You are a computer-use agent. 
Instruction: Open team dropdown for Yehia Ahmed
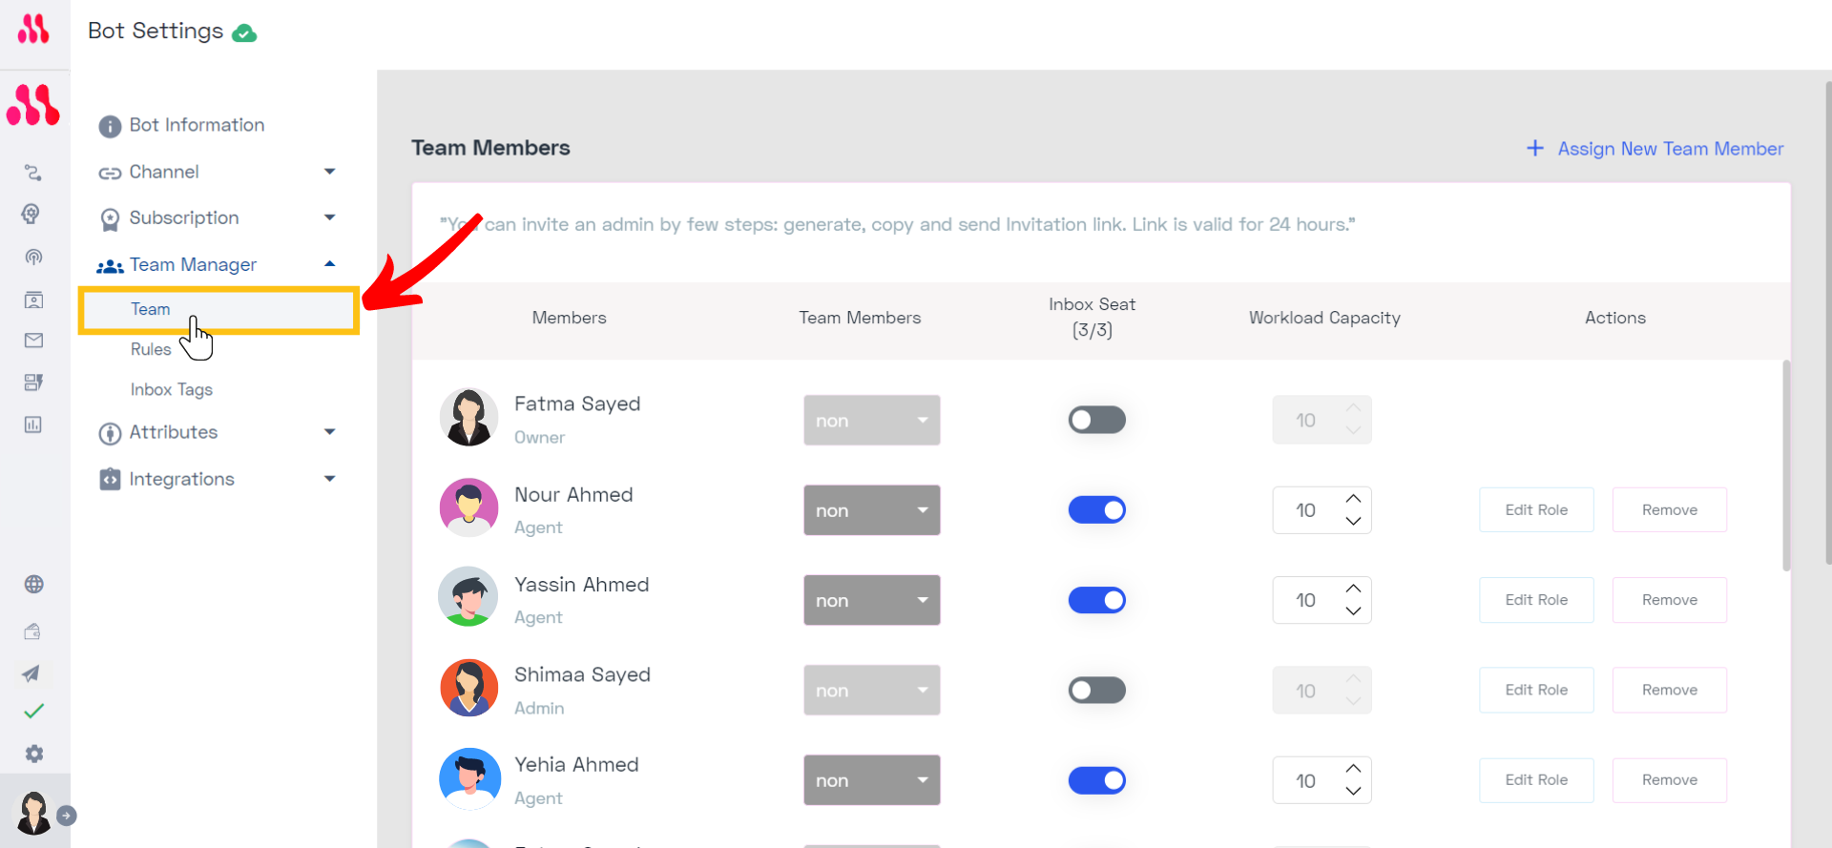coord(871,780)
